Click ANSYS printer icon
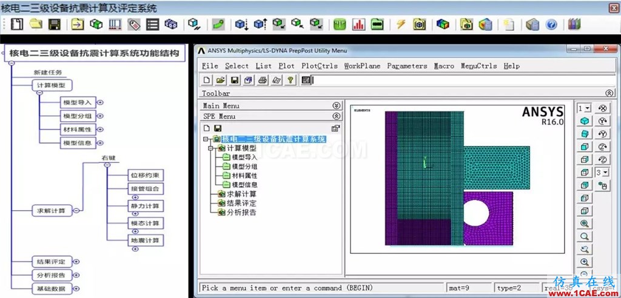The width and height of the screenshot is (621, 298). pos(263,81)
